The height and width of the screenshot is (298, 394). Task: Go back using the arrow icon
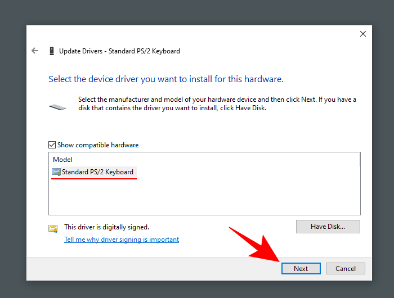coord(35,51)
